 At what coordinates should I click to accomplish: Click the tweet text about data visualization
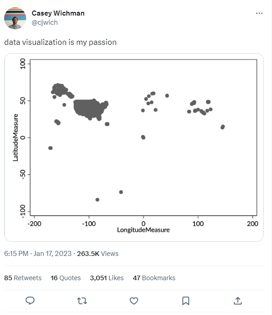point(61,42)
